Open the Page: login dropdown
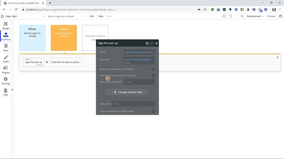Viewport: 284px width, 159px height. click(x=25, y=16)
